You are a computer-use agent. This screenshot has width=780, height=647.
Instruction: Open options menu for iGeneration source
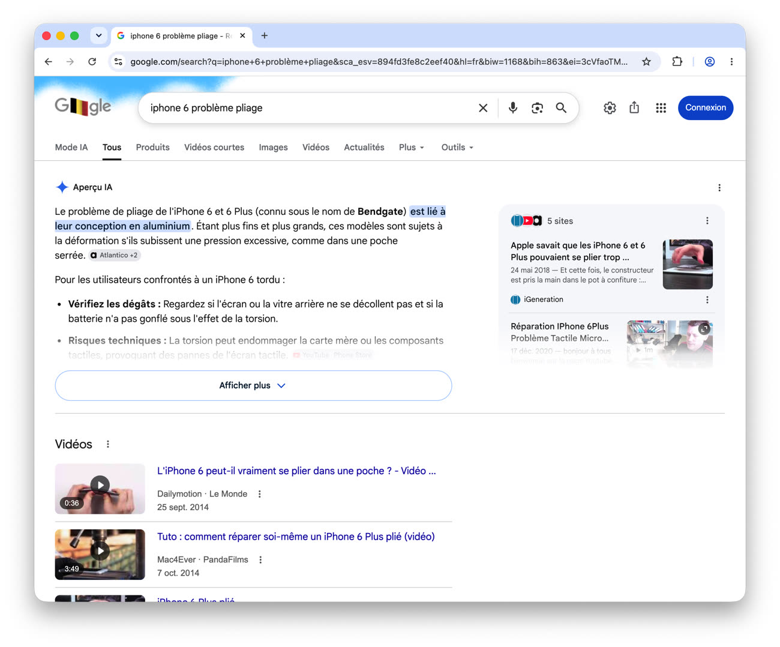(707, 299)
